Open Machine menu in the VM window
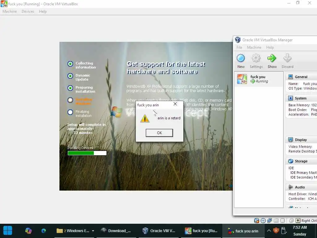The height and width of the screenshot is (238, 317). click(x=10, y=11)
